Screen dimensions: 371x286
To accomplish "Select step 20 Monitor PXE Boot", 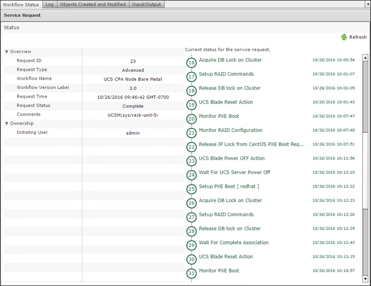I will pyautogui.click(x=219, y=116).
